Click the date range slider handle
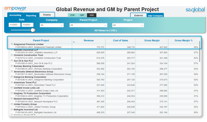 coord(33,30)
